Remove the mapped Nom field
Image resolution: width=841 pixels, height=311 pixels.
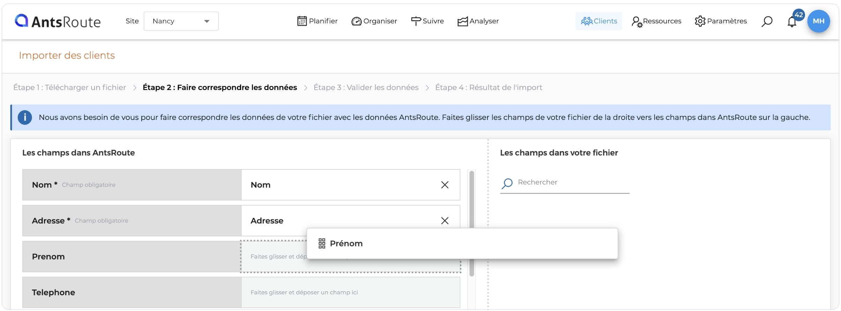445,185
